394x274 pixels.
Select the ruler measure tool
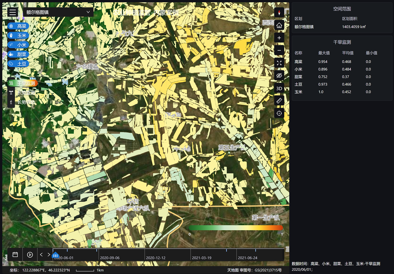[279, 101]
